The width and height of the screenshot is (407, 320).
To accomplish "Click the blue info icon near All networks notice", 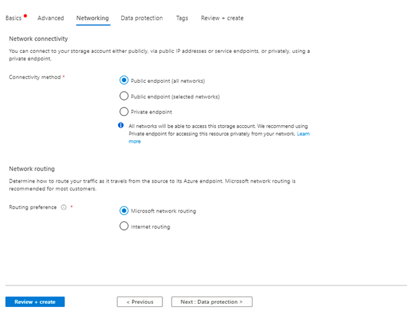I will click(x=121, y=125).
